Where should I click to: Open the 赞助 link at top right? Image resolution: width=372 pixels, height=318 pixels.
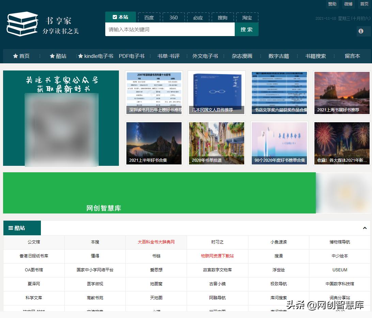click(x=332, y=4)
